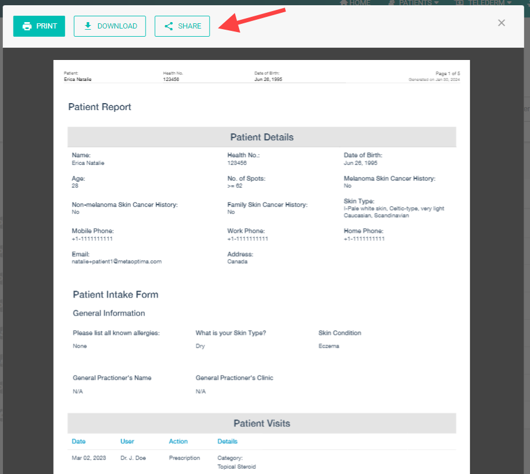The width and height of the screenshot is (530, 474).
Task: Click the SHARE button
Action: 182,26
